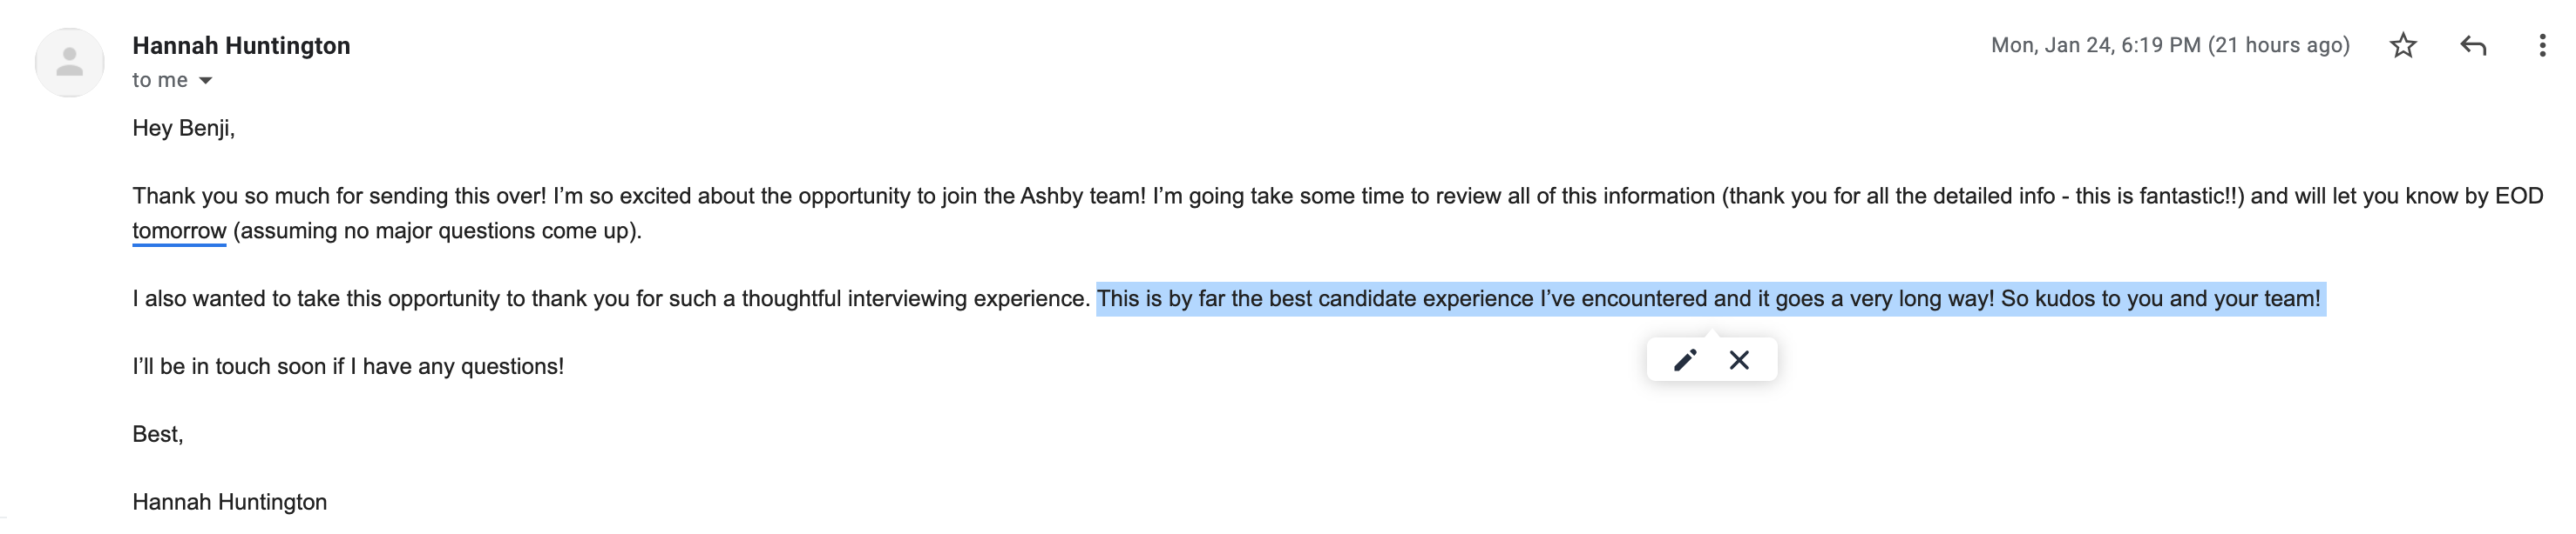Click "I also wanted to take this opportunity" text

[610, 298]
